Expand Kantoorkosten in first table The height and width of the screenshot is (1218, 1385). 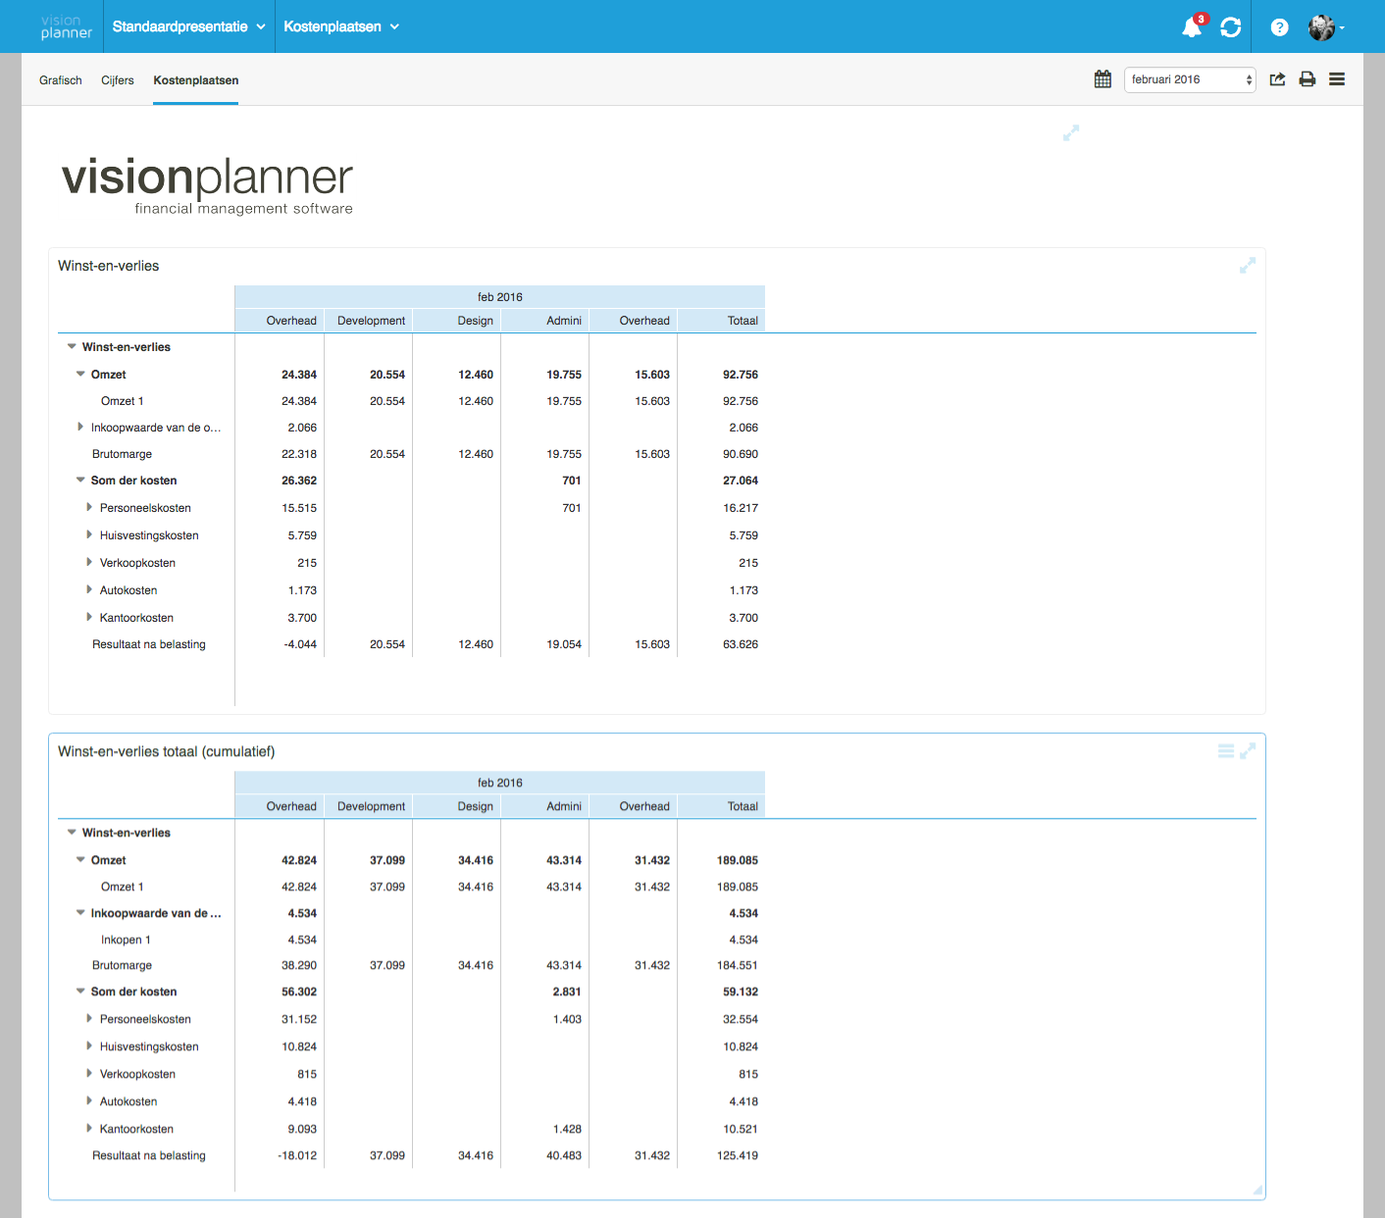pos(89,617)
